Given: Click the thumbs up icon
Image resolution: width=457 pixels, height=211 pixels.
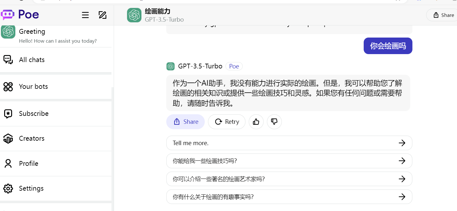Looking at the screenshot, I should click(256, 122).
